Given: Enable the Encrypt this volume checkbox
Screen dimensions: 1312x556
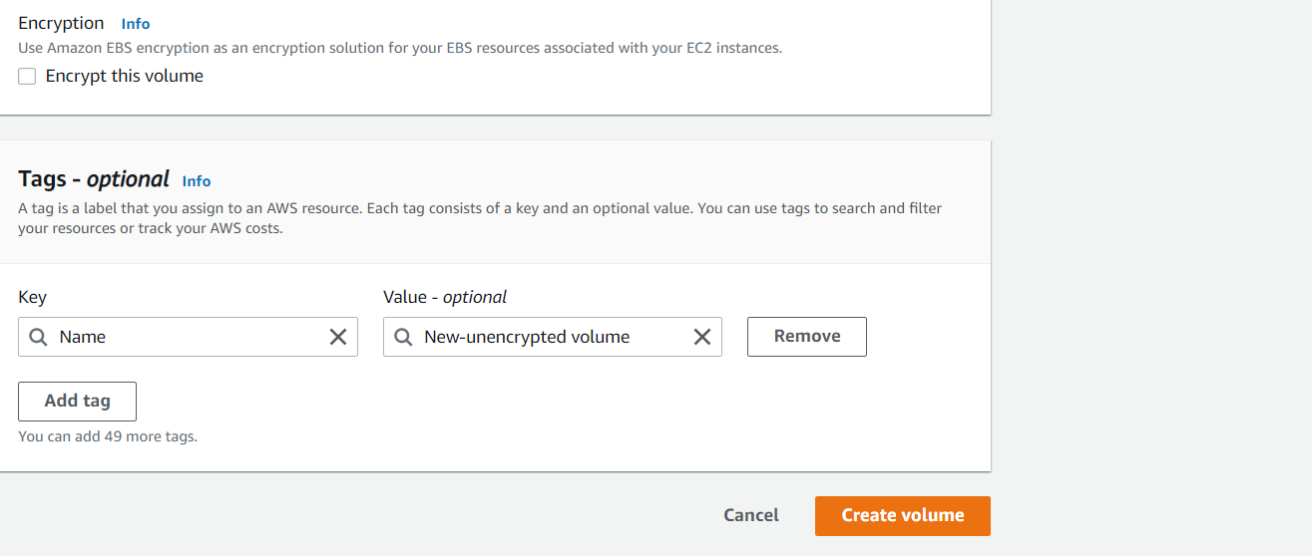Looking at the screenshot, I should pos(27,77).
